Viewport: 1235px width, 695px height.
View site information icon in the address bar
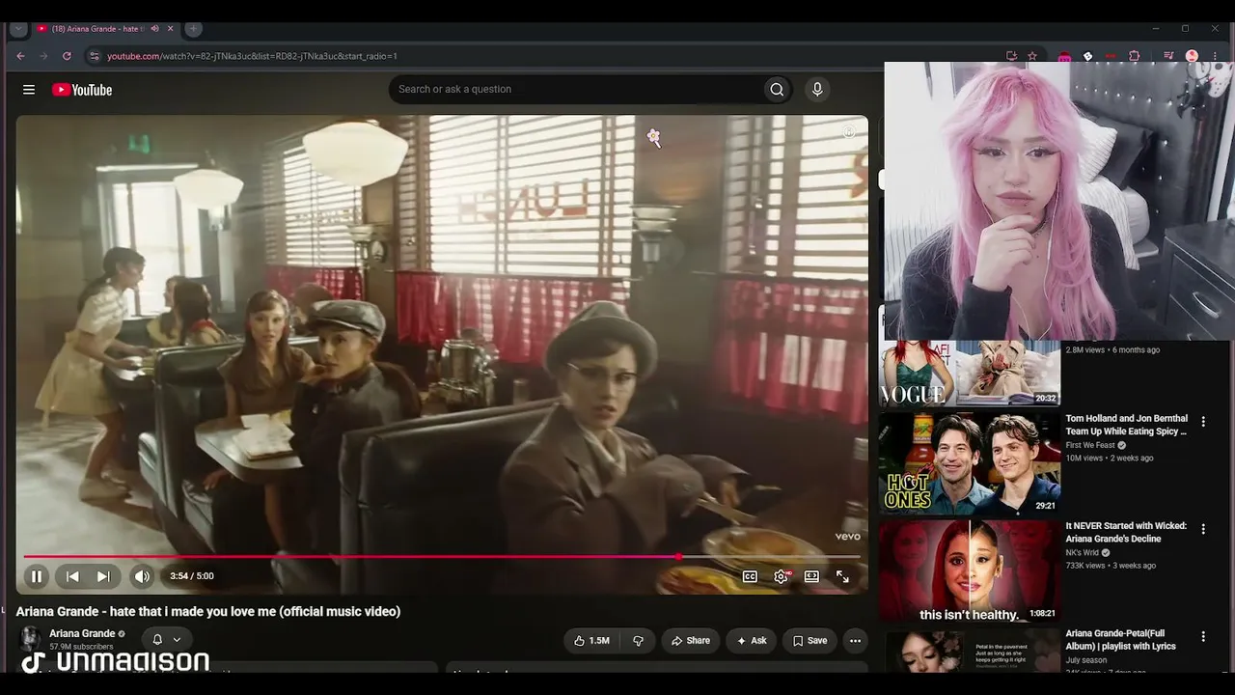[x=94, y=56]
